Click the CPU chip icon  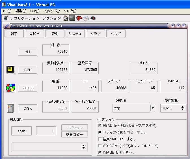(x=11, y=70)
